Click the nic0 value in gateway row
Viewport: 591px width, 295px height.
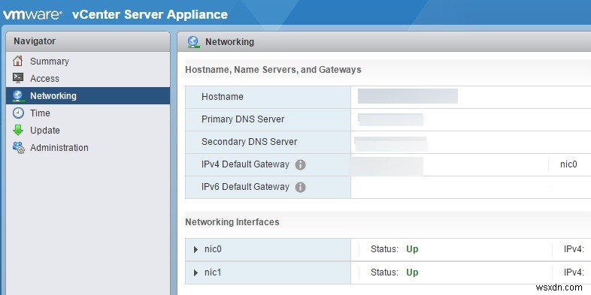(568, 164)
